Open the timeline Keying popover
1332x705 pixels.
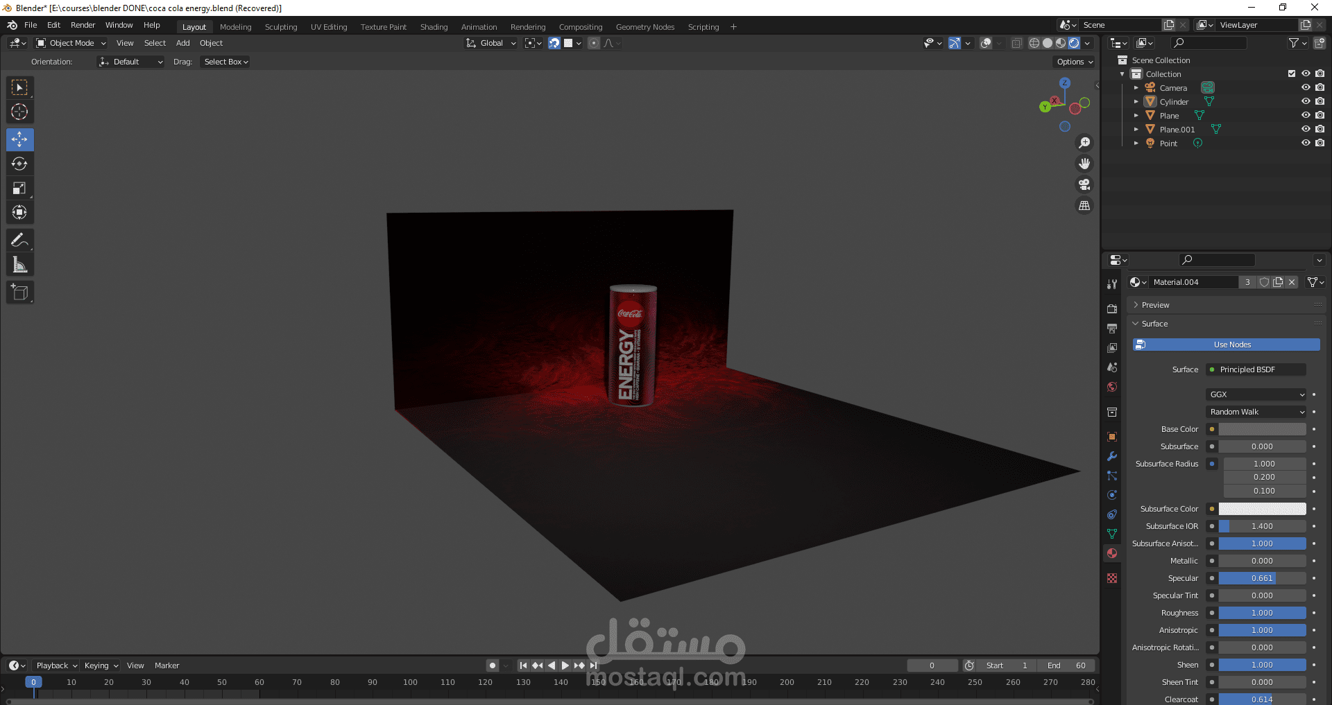(101, 665)
